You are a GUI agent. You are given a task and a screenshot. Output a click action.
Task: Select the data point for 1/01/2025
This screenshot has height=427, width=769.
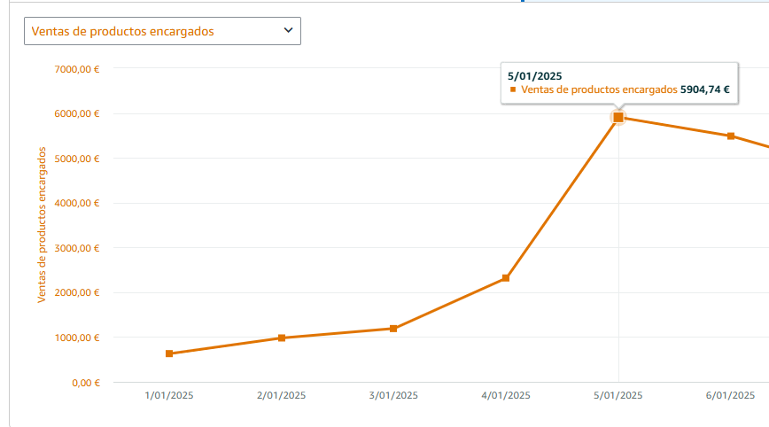(169, 353)
